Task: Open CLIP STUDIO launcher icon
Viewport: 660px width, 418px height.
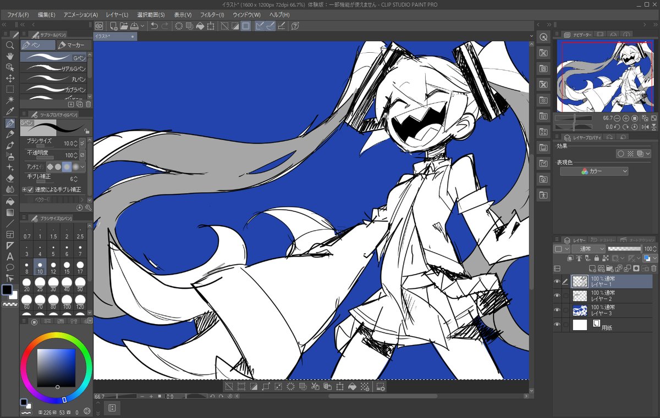Action: tap(99, 26)
